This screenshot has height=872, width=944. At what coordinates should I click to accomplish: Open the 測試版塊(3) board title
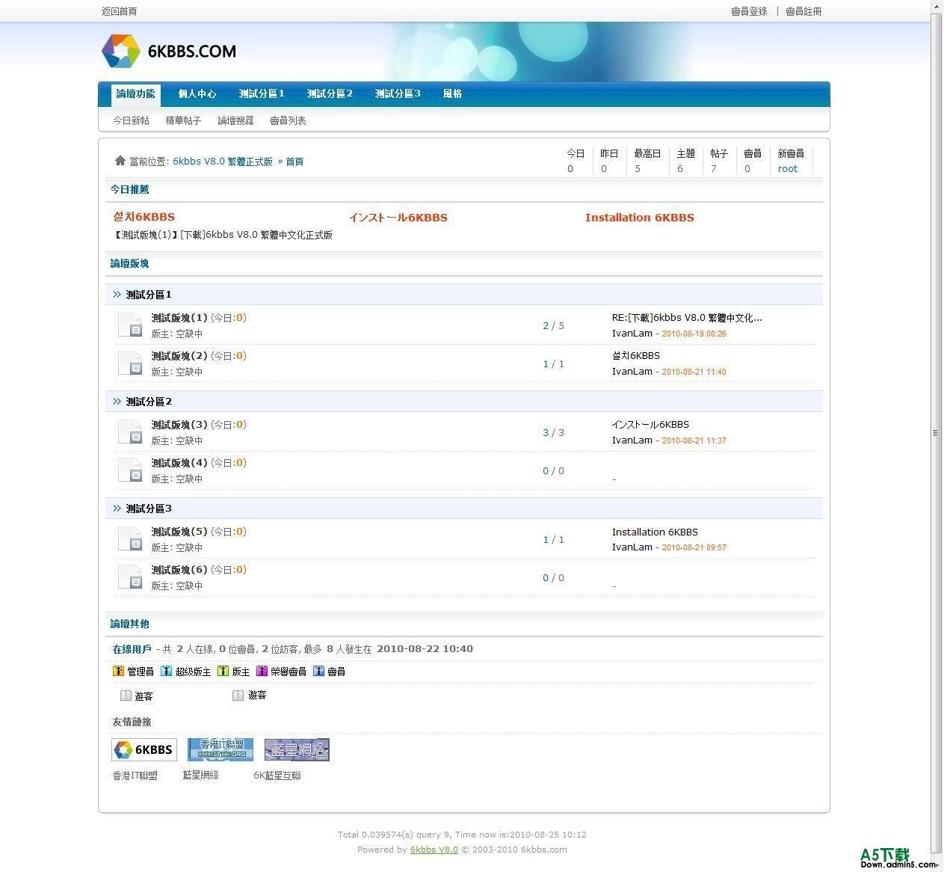pos(179,425)
